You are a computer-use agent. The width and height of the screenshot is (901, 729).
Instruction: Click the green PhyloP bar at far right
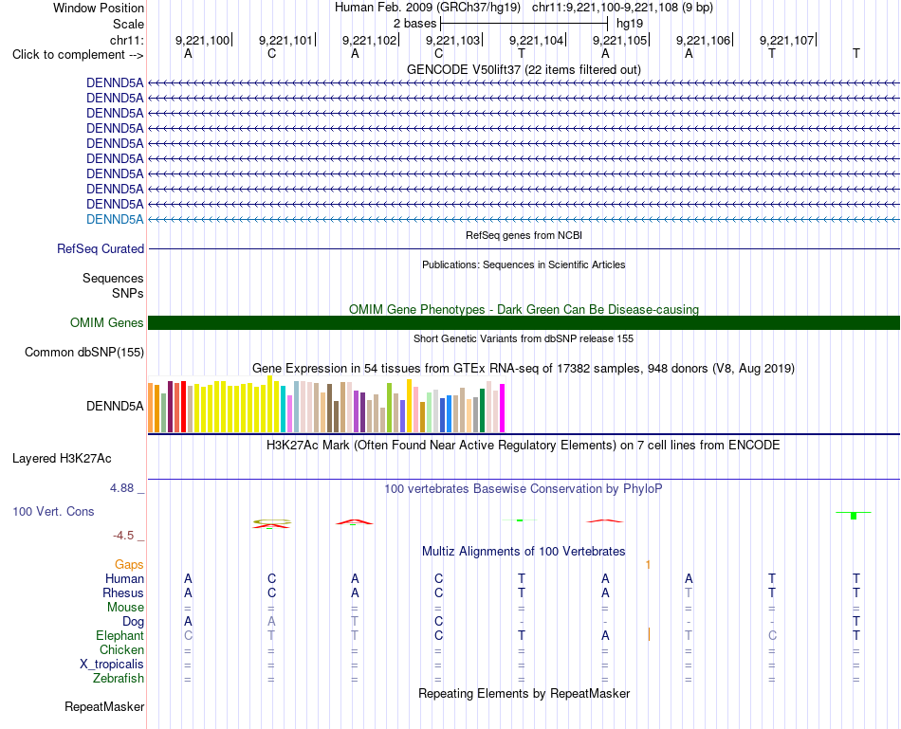pos(854,516)
